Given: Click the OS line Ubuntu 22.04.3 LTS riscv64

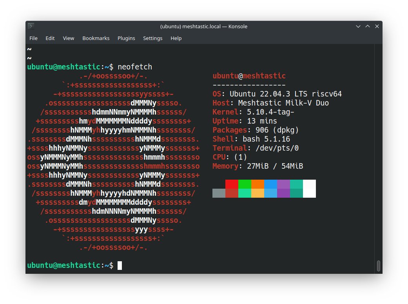Looking at the screenshot, I should coord(277,94).
